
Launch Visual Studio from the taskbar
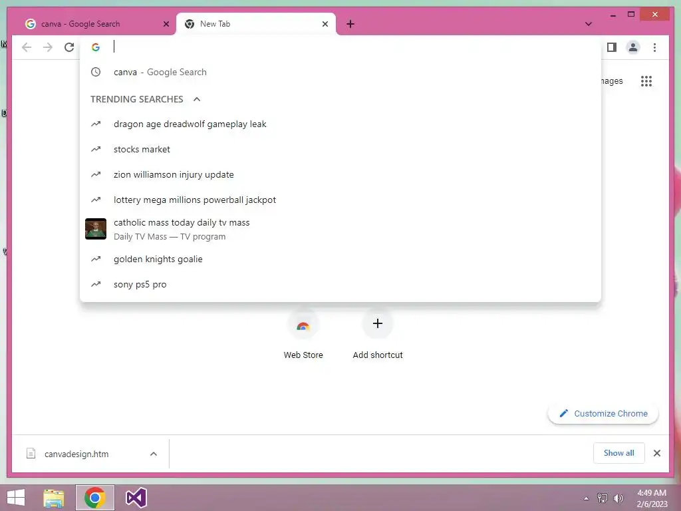(x=136, y=498)
